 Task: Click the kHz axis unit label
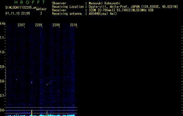[3, 23]
